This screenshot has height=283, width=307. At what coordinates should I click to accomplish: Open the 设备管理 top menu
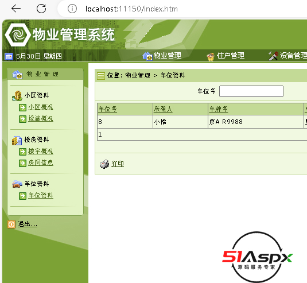tap(287, 56)
